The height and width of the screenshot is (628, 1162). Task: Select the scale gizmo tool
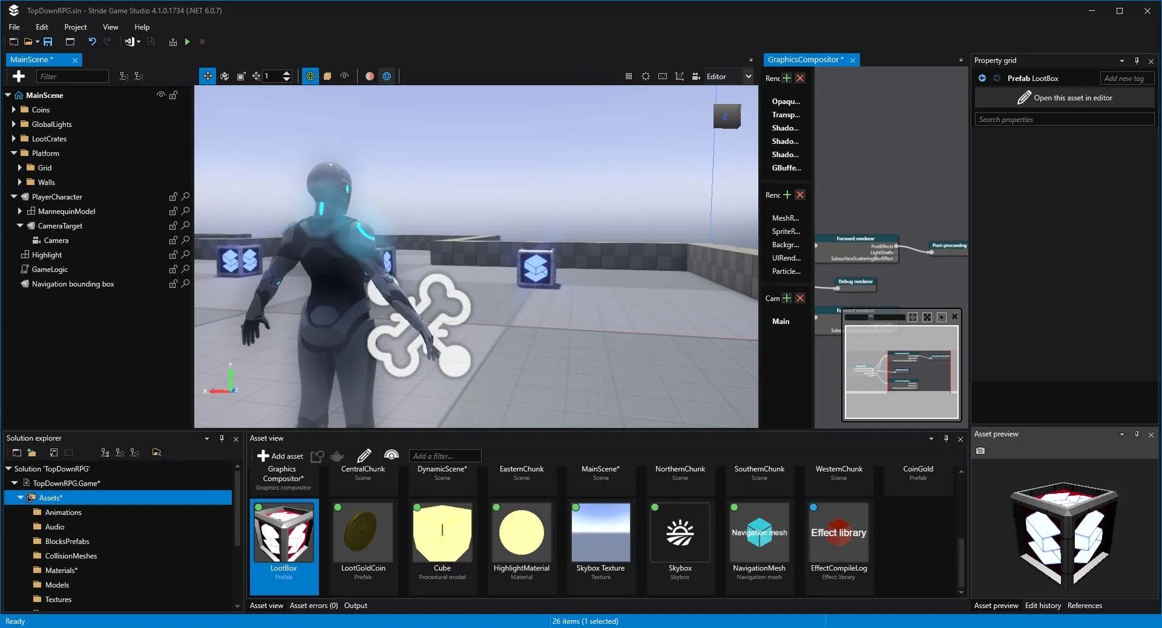point(241,76)
